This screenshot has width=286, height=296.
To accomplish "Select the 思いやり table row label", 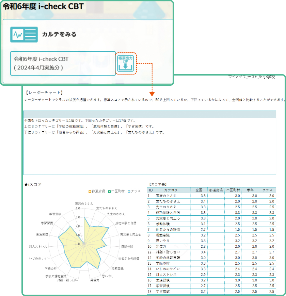I will point(163,241).
